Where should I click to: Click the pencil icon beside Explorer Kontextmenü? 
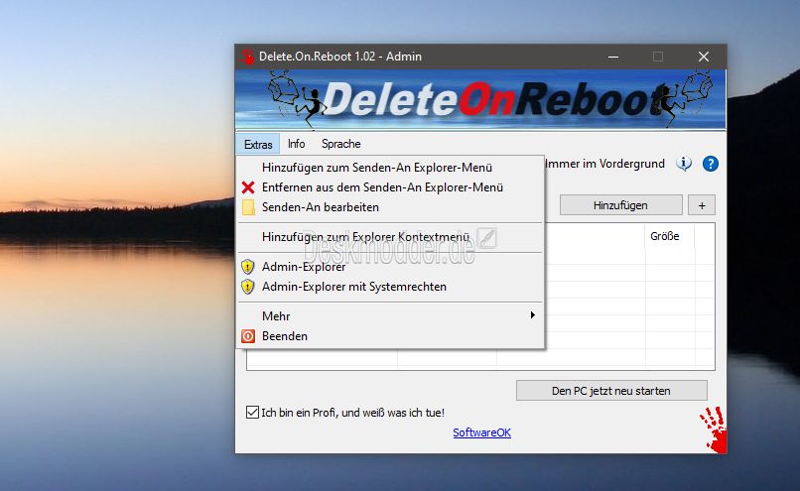point(486,238)
